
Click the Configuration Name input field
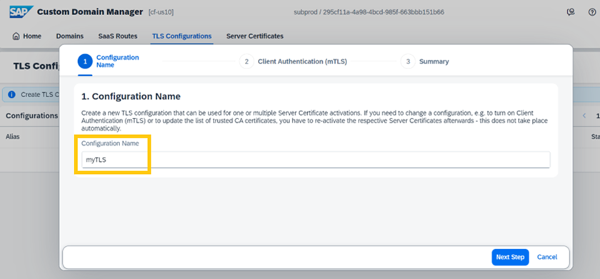click(x=316, y=160)
